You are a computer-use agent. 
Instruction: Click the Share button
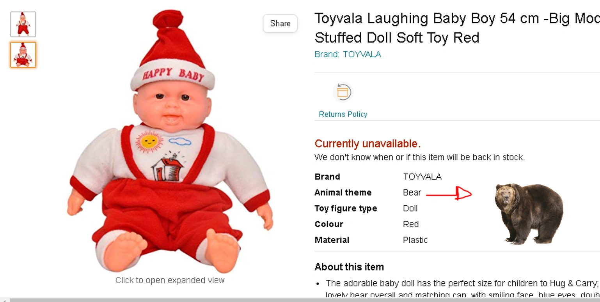click(280, 23)
